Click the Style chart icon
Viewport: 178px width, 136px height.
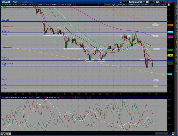(x=141, y=2)
